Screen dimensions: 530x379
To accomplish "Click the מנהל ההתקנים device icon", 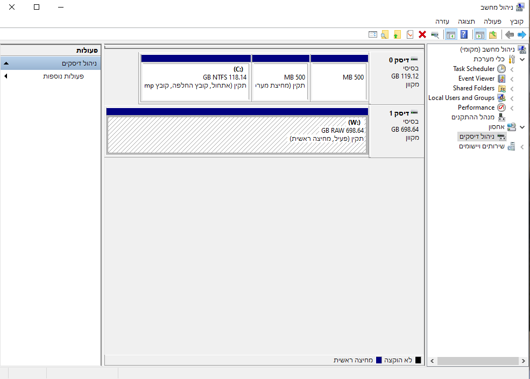I will click(x=501, y=117).
